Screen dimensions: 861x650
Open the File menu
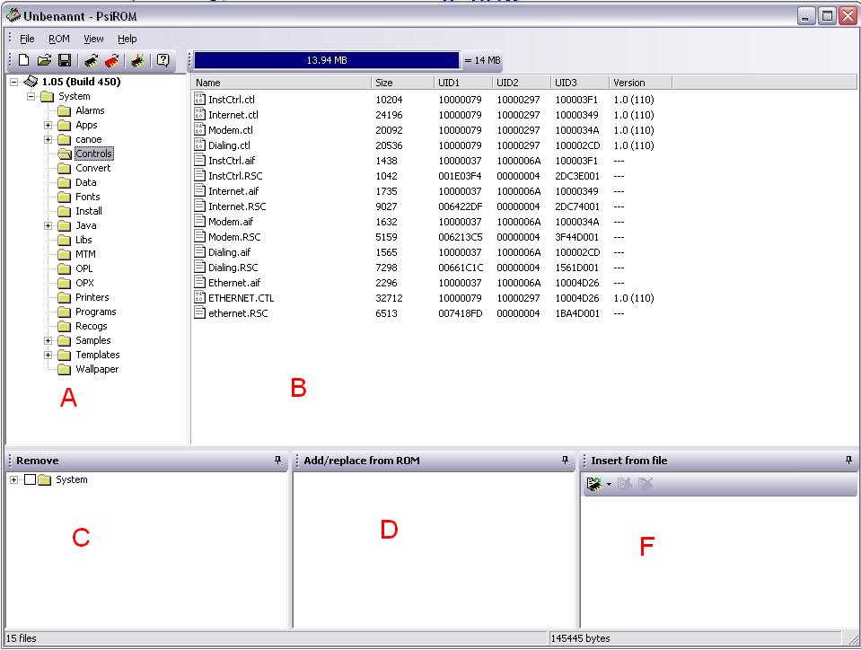pyautogui.click(x=27, y=39)
